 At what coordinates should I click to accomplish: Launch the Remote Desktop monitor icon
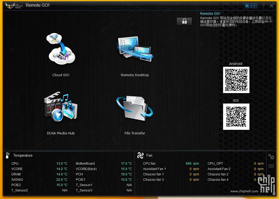pos(135,49)
